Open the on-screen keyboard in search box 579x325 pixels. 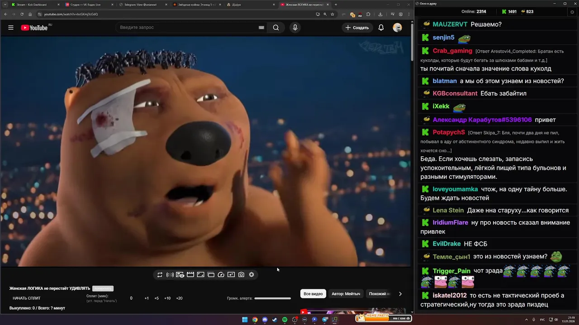point(261,28)
